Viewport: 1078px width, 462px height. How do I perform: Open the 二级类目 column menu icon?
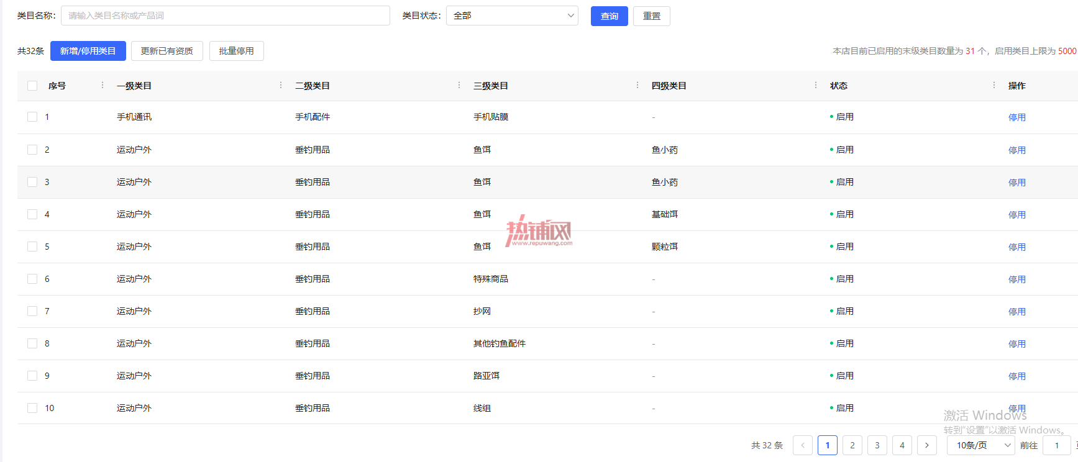pyautogui.click(x=459, y=85)
